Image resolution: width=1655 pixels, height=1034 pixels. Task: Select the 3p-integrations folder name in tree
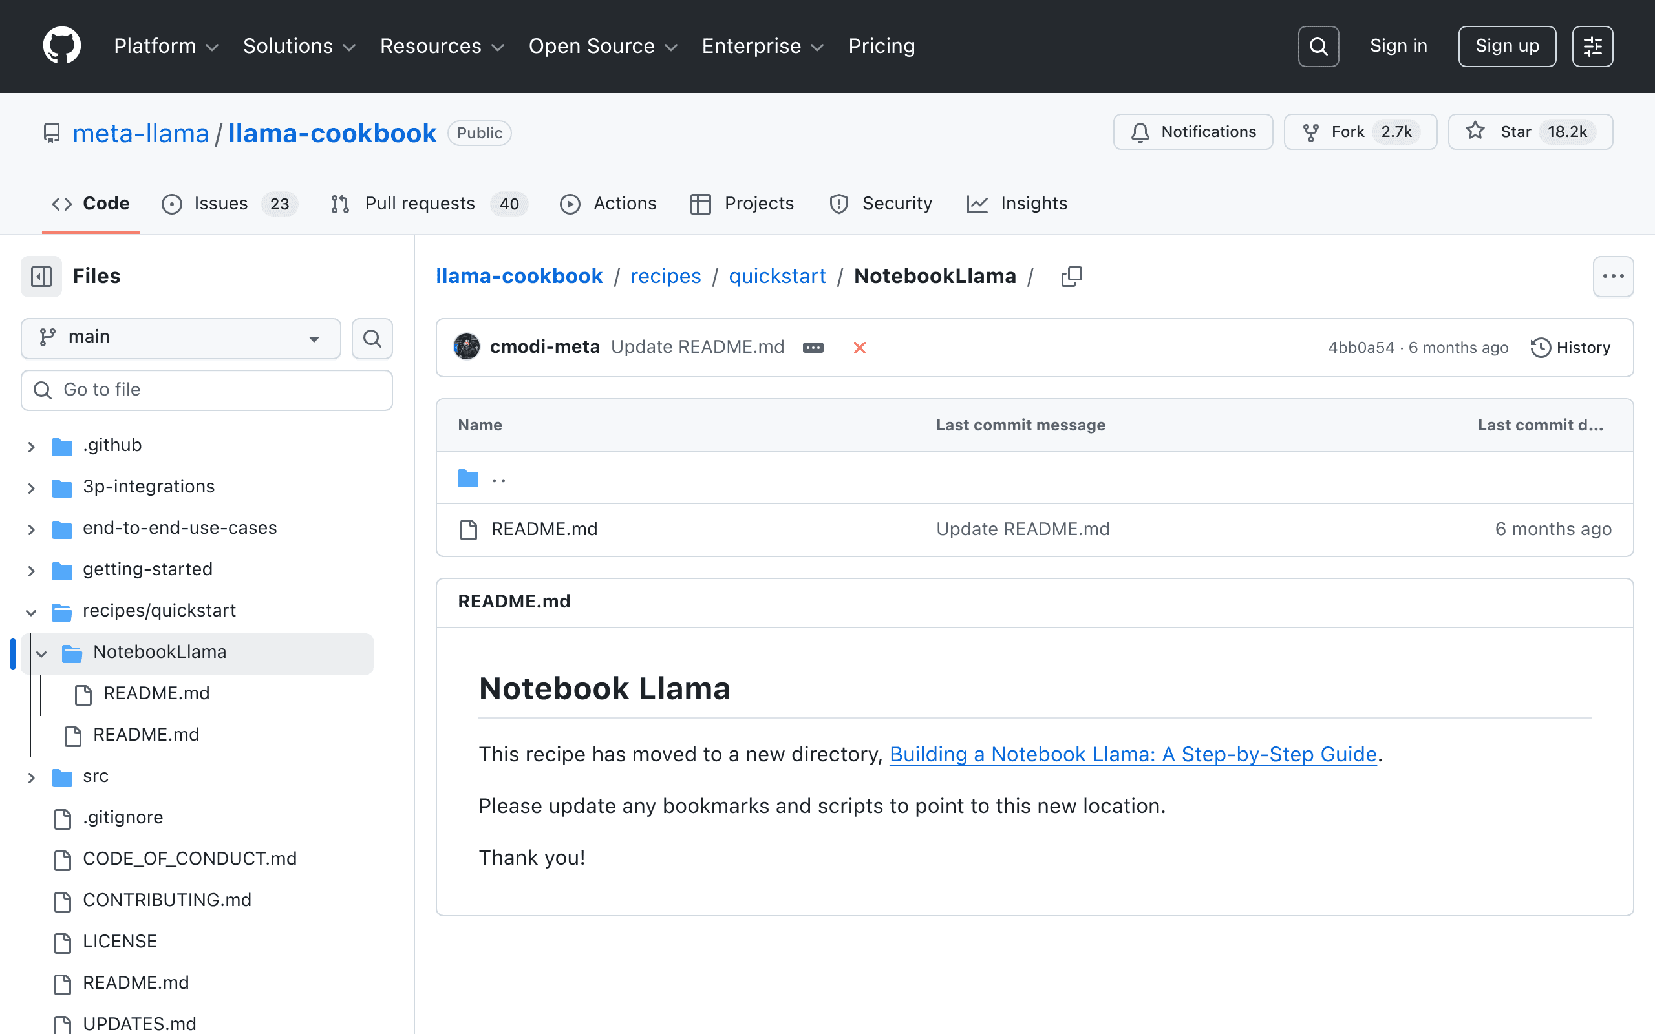149,486
